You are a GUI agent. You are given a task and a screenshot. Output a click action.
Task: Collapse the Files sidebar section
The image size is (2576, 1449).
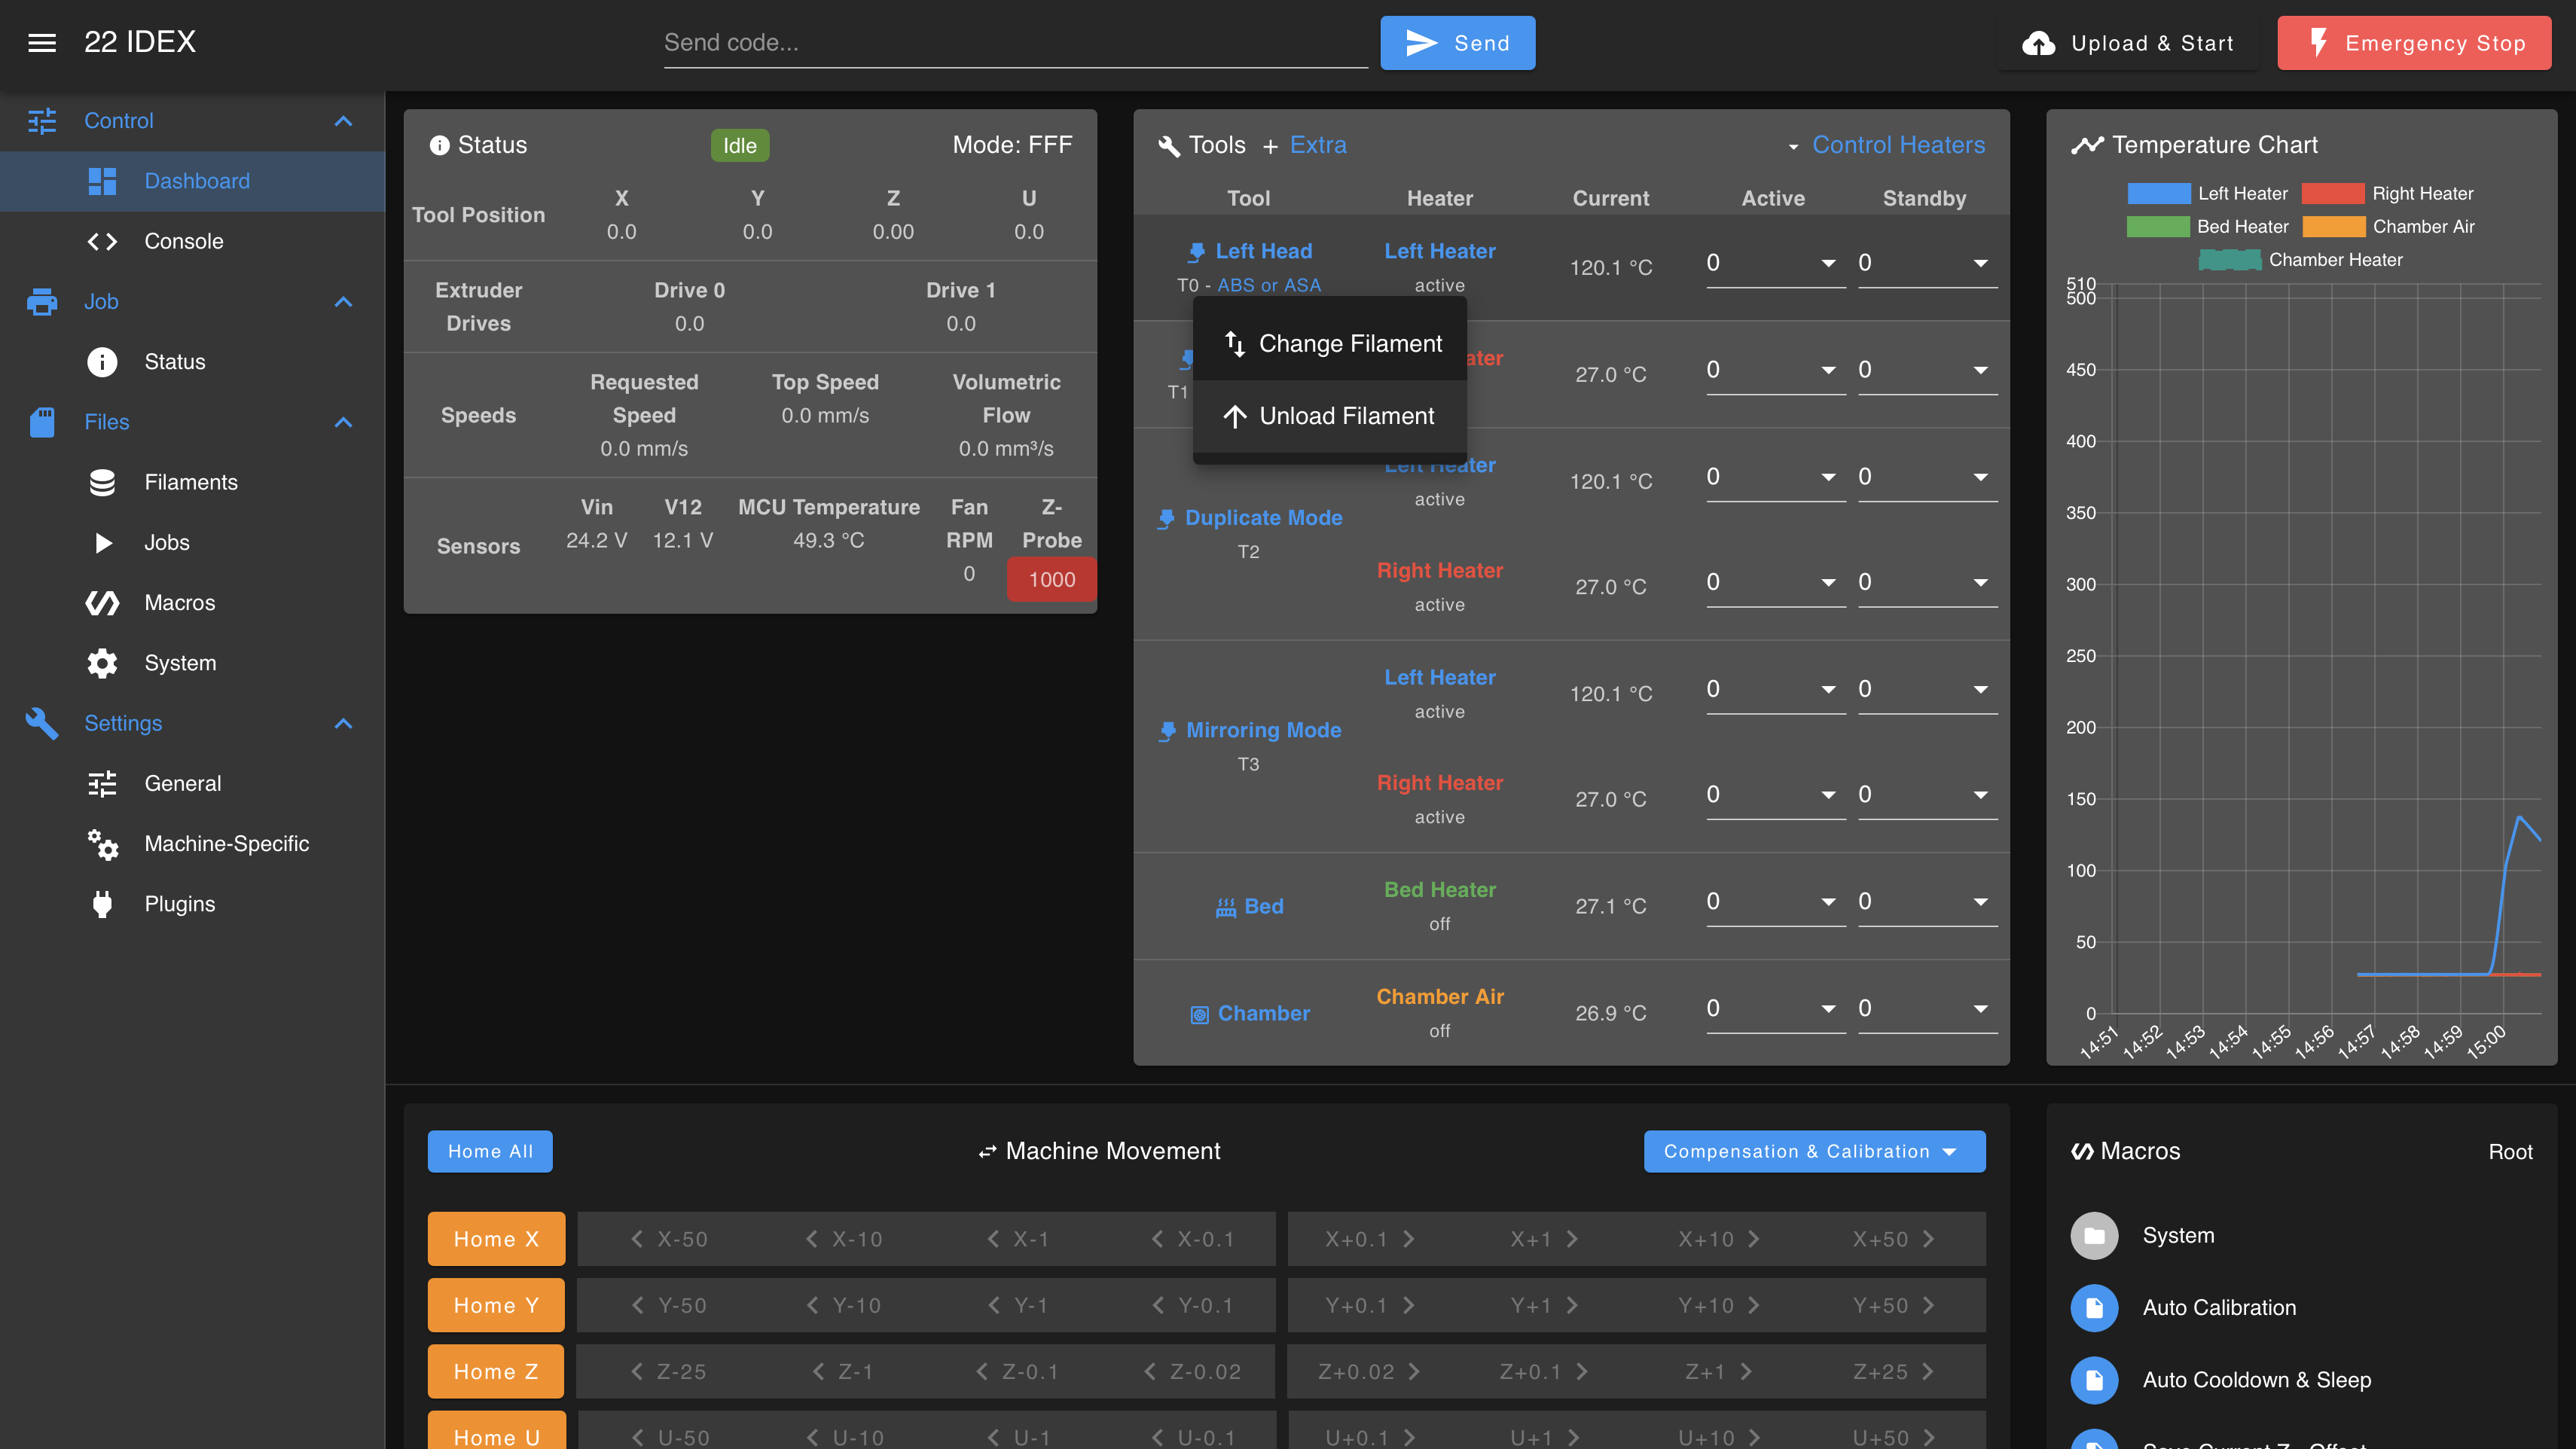pyautogui.click(x=343, y=422)
